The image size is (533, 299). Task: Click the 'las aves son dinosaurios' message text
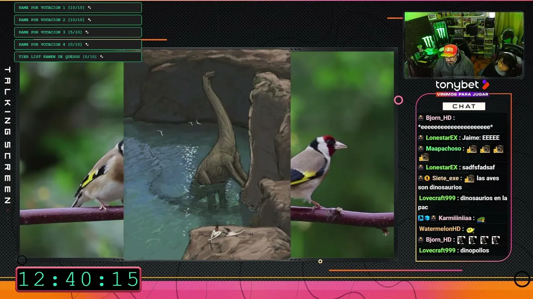(x=458, y=183)
